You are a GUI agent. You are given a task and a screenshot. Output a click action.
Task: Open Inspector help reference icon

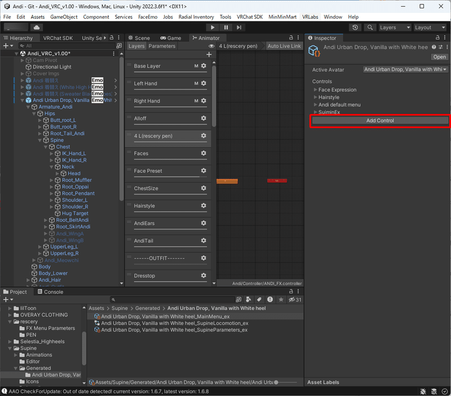(434, 47)
